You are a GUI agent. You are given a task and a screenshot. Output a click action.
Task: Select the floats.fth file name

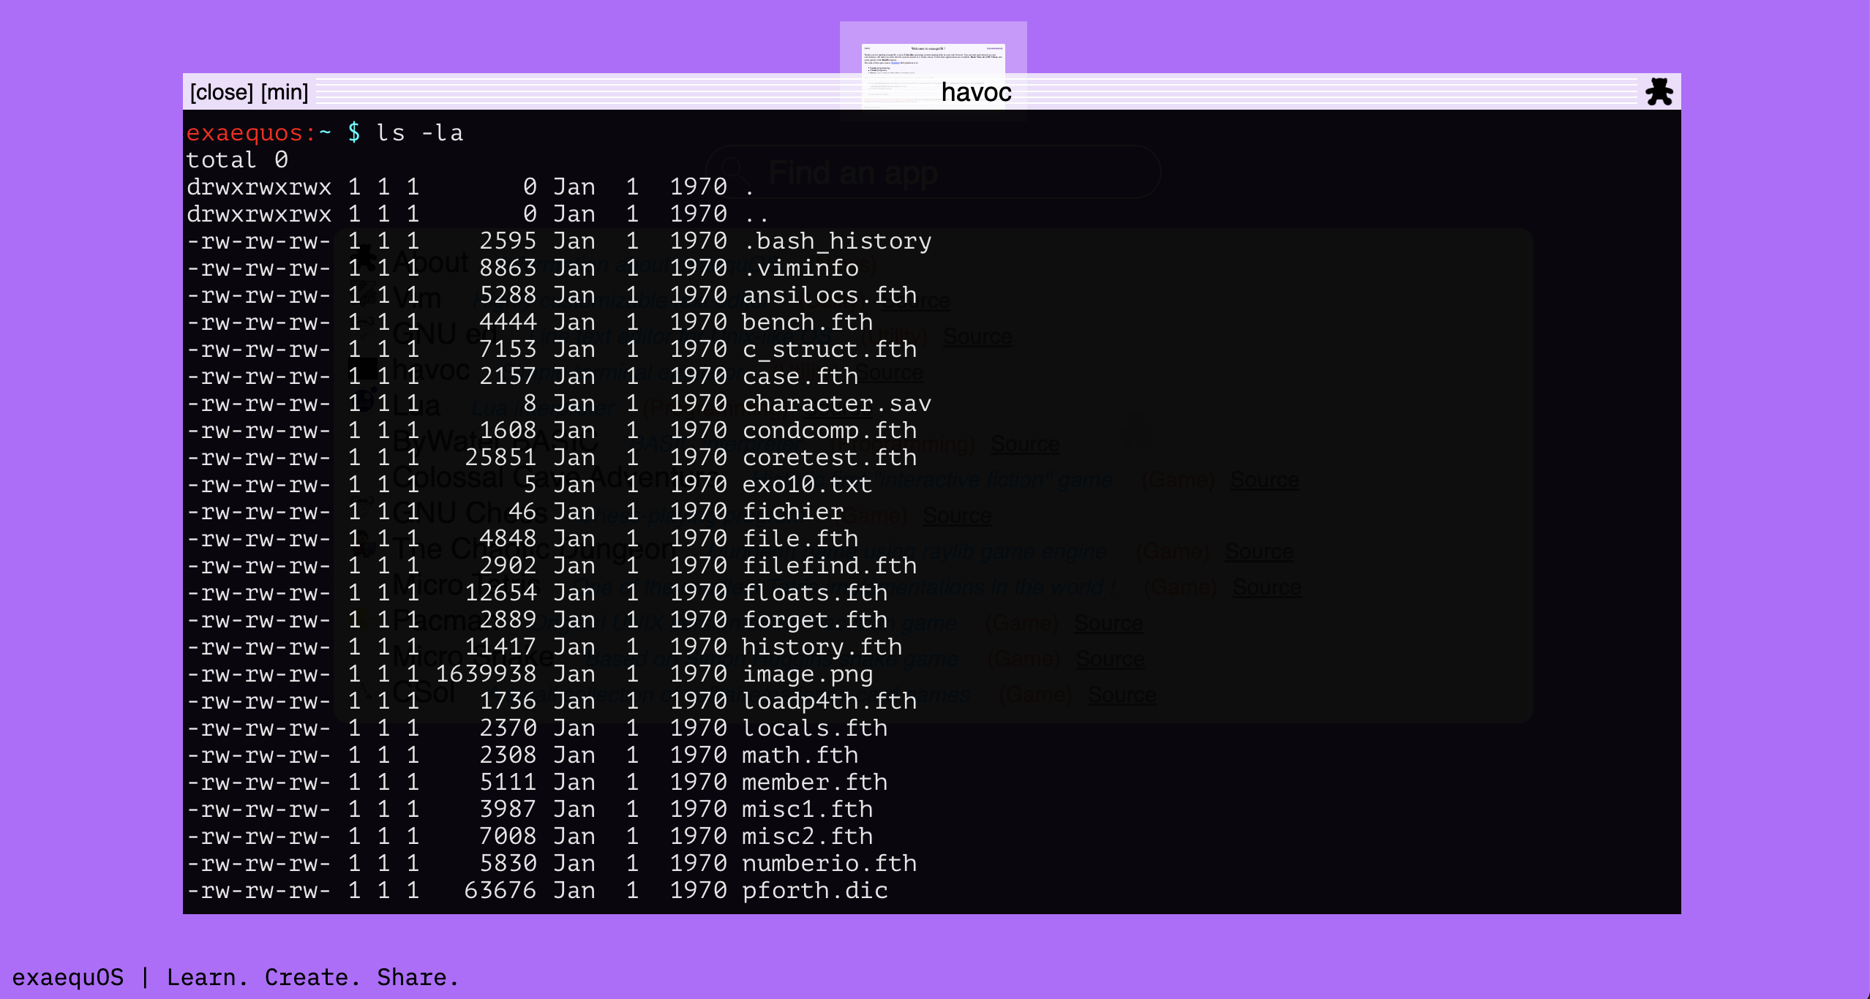(815, 593)
